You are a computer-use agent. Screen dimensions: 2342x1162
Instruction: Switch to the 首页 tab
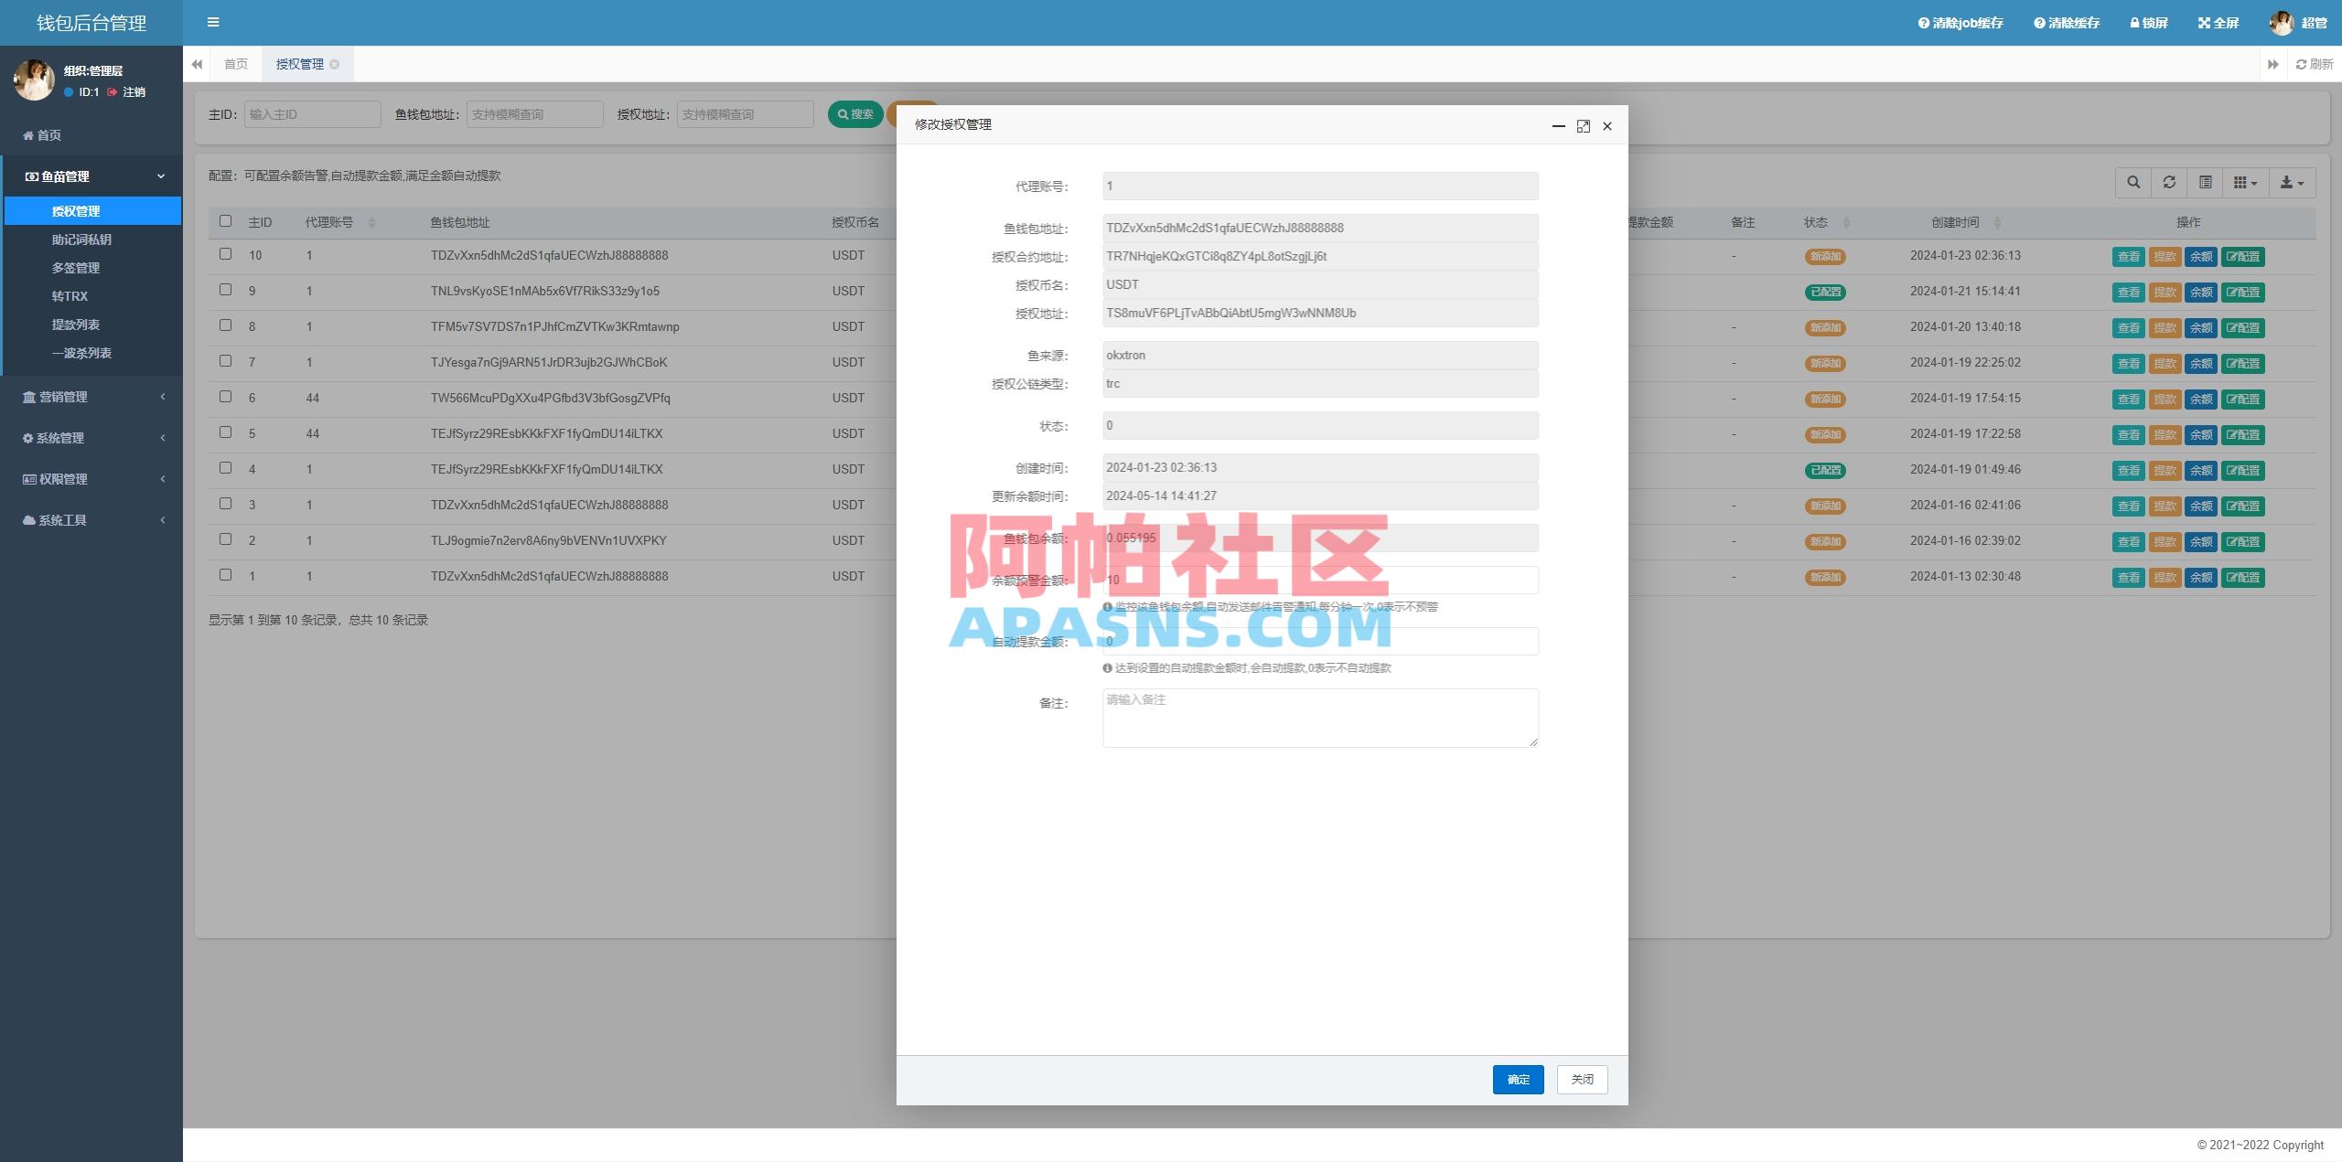pyautogui.click(x=235, y=64)
